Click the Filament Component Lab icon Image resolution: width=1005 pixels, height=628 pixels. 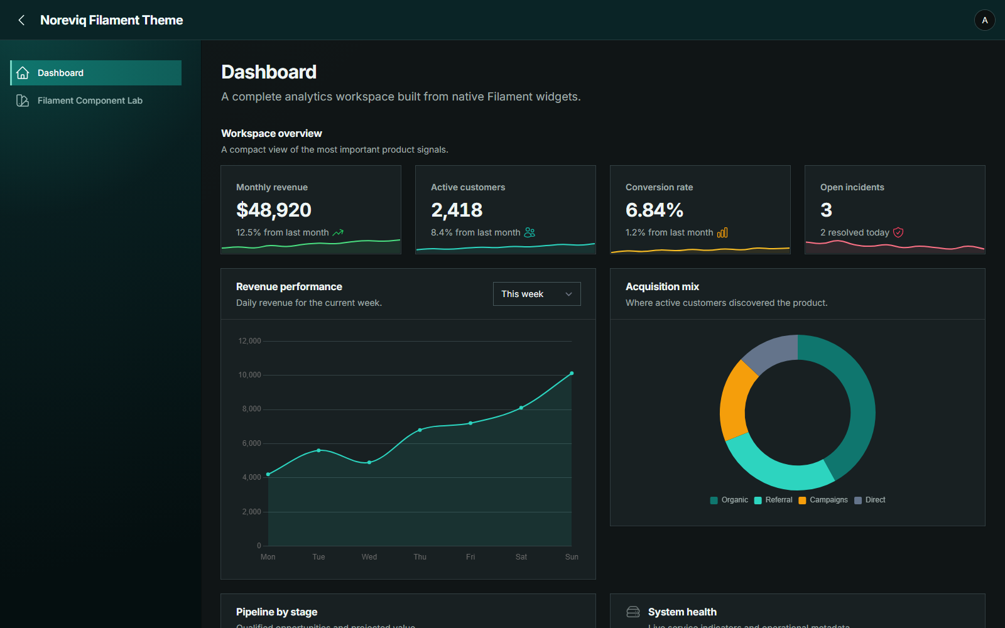[23, 100]
